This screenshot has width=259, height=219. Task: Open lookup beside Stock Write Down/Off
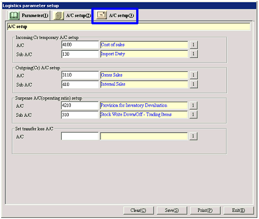pyautogui.click(x=193, y=115)
